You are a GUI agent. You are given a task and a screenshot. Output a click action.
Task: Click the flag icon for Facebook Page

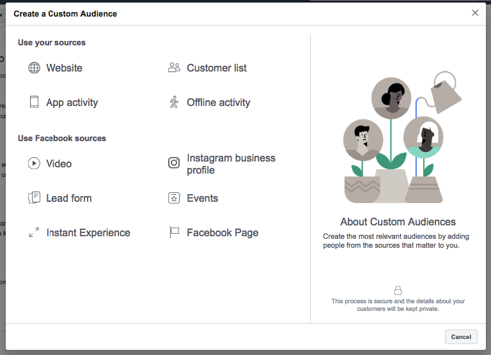[x=174, y=232]
